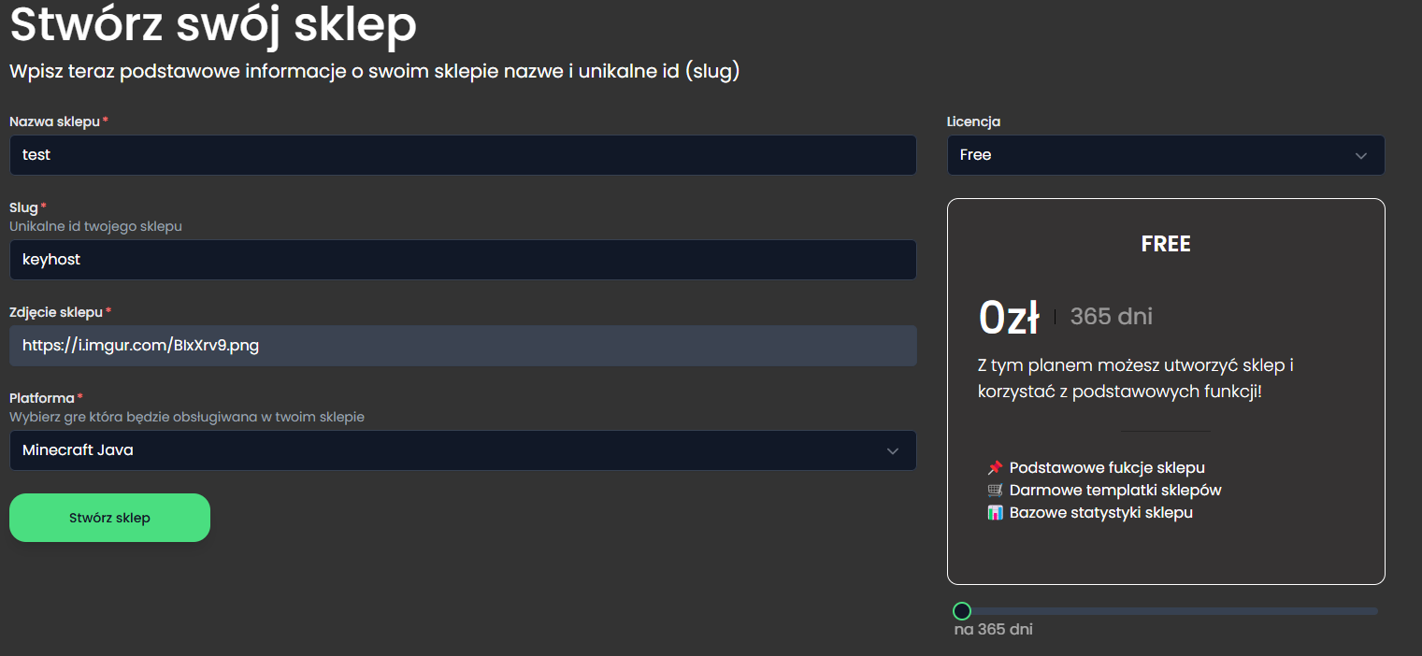Image resolution: width=1422 pixels, height=656 pixels.
Task: Click the 365 dni text beside the price
Action: click(x=1111, y=317)
